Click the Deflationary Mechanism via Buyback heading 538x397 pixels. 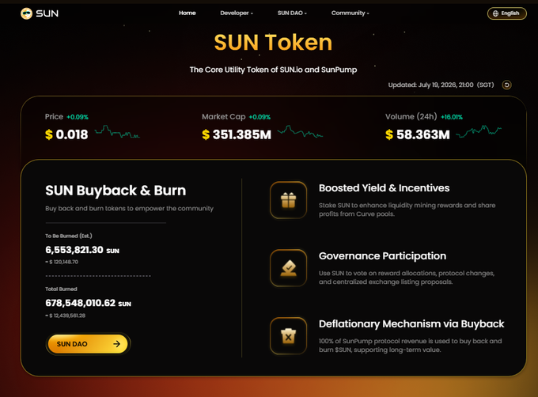point(411,324)
